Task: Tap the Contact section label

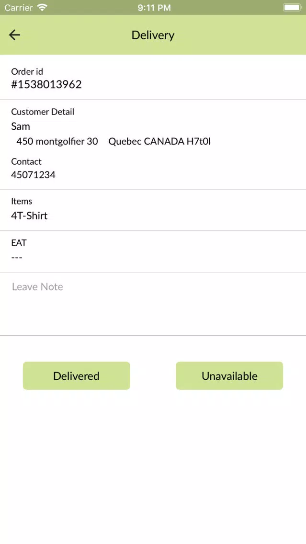Action: point(26,161)
